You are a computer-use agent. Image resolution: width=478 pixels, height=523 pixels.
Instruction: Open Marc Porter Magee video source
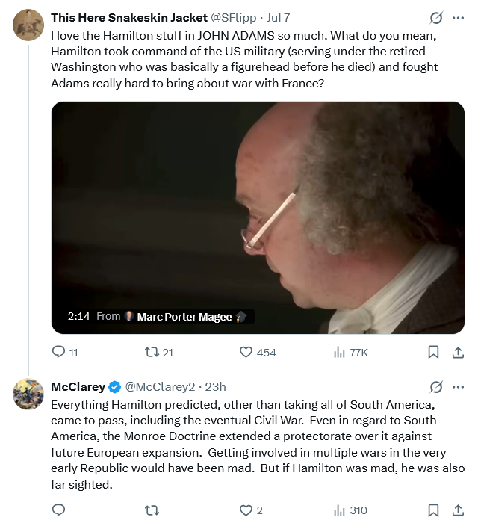point(184,317)
